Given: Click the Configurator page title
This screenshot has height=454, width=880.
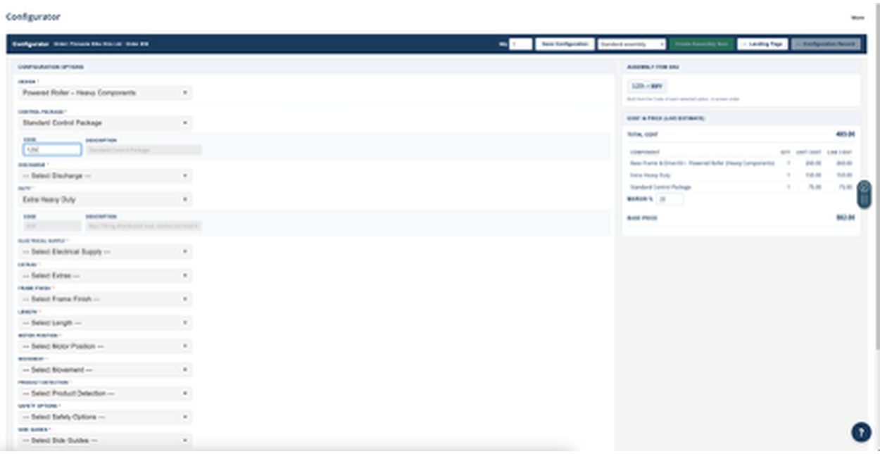Looking at the screenshot, I should coord(33,17).
